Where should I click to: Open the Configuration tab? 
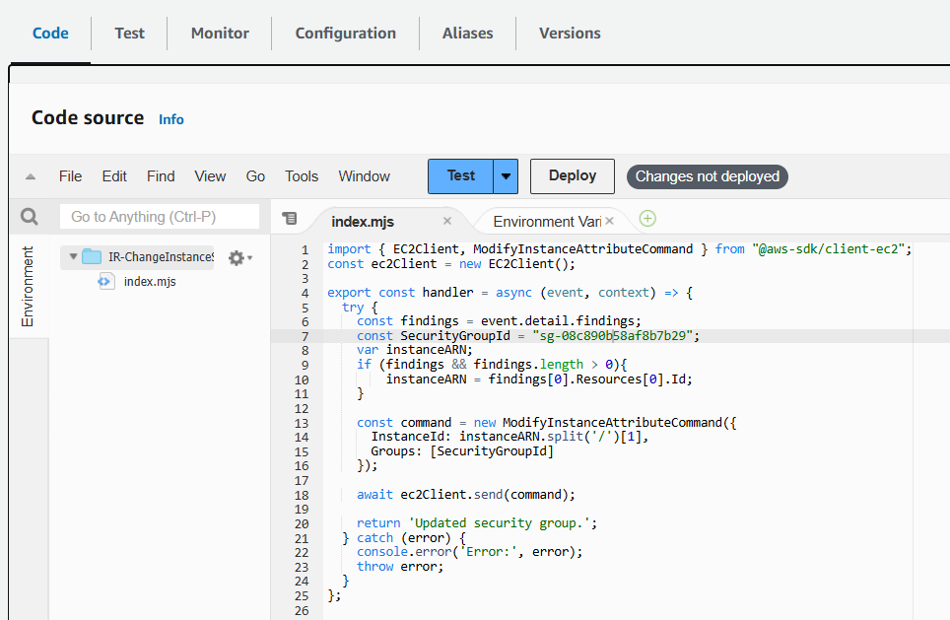point(345,34)
